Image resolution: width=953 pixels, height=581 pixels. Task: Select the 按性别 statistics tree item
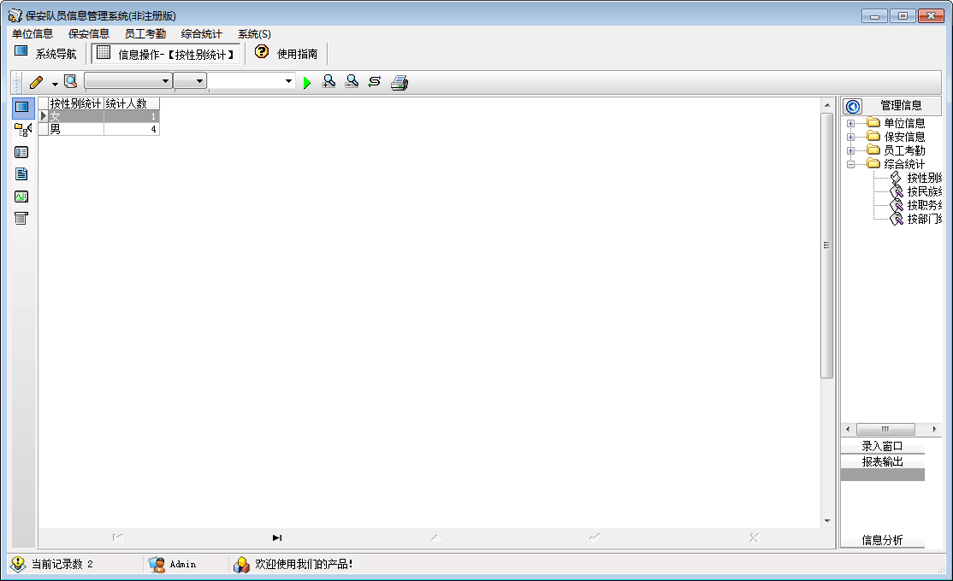pyautogui.click(x=924, y=178)
